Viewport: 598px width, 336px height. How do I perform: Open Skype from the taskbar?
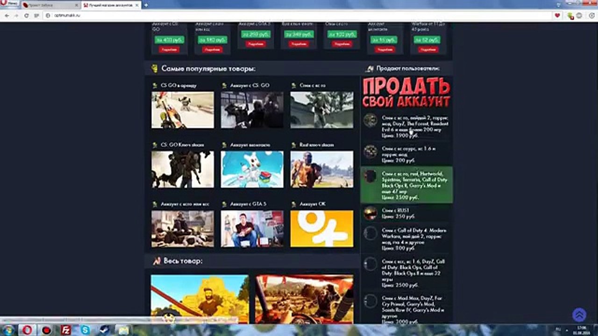point(85,330)
